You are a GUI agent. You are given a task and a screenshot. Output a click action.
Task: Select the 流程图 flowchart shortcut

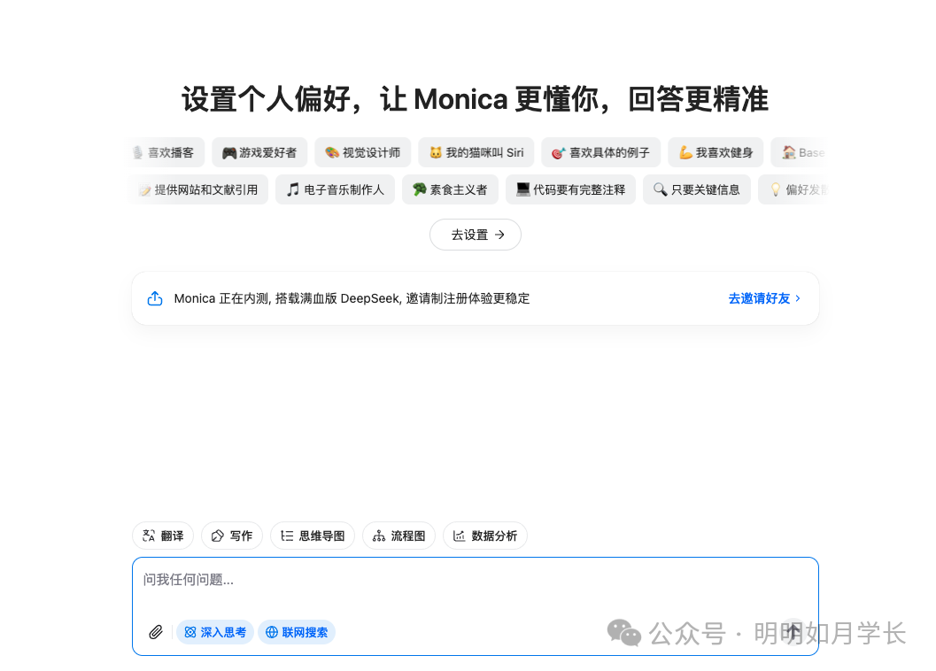coord(398,536)
